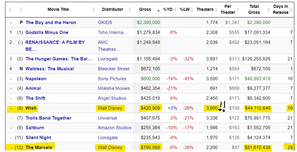Select Saltburn -17% last week value

pos(188,128)
